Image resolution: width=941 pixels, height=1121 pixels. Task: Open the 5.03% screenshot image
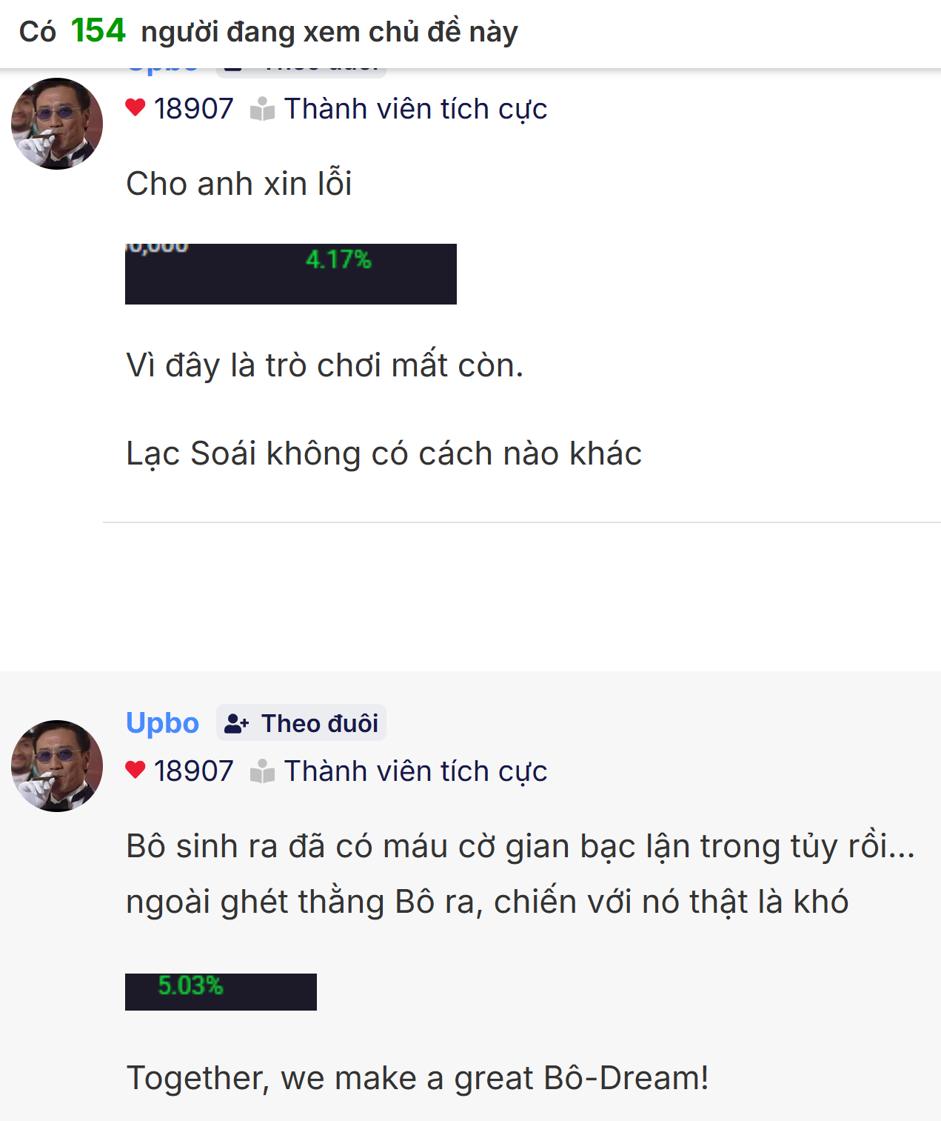221,991
